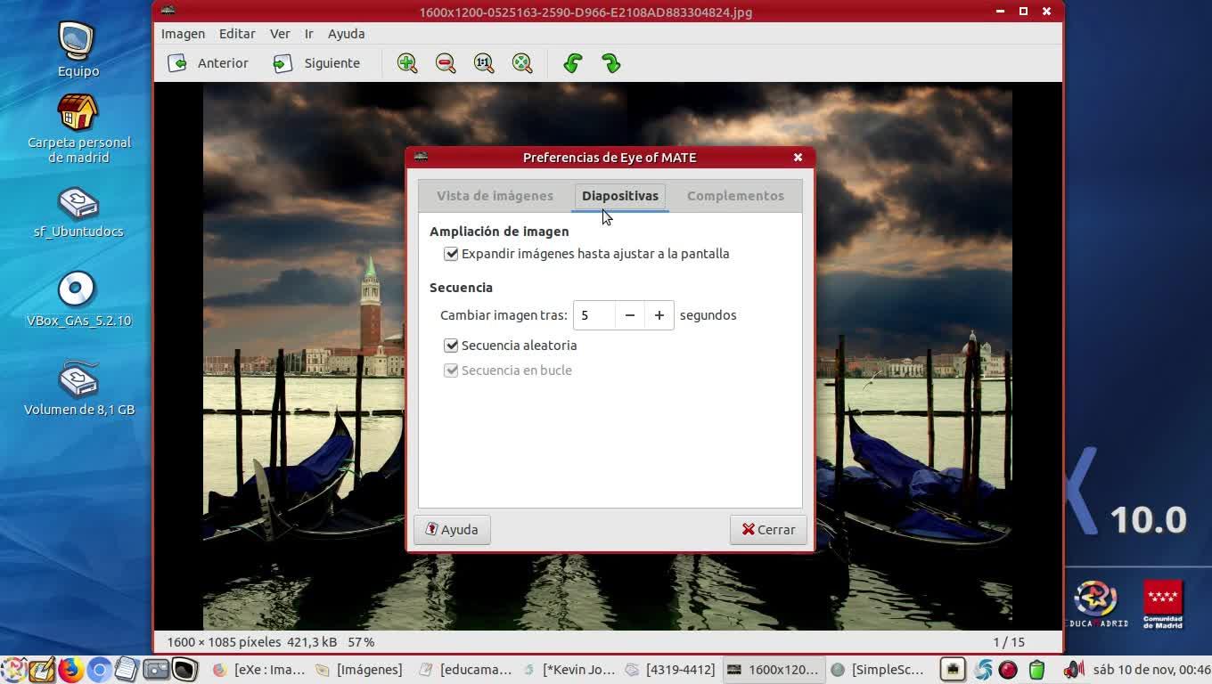Open Carpeta personal de madrid desktop icon
The width and height of the screenshot is (1212, 684).
(78, 129)
